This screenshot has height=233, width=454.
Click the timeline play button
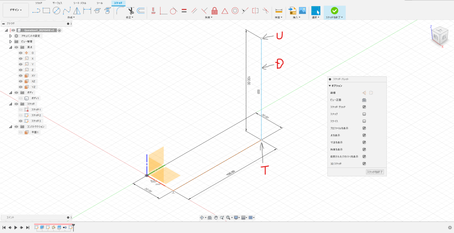pos(16,227)
